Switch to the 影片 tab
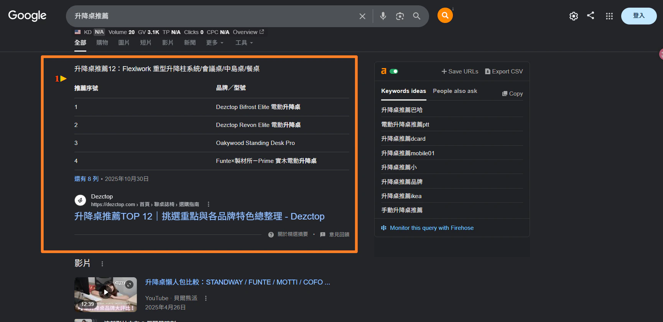Viewport: 663px width, 322px height. click(168, 42)
